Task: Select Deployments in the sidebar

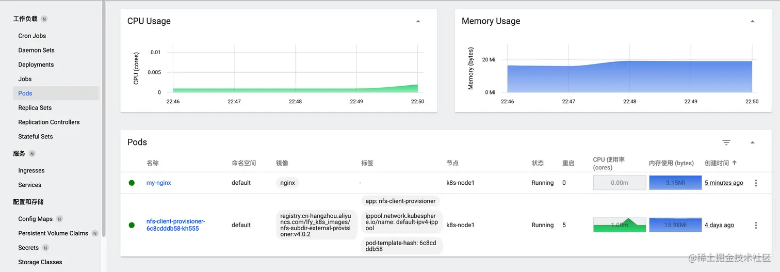Action: (x=36, y=65)
